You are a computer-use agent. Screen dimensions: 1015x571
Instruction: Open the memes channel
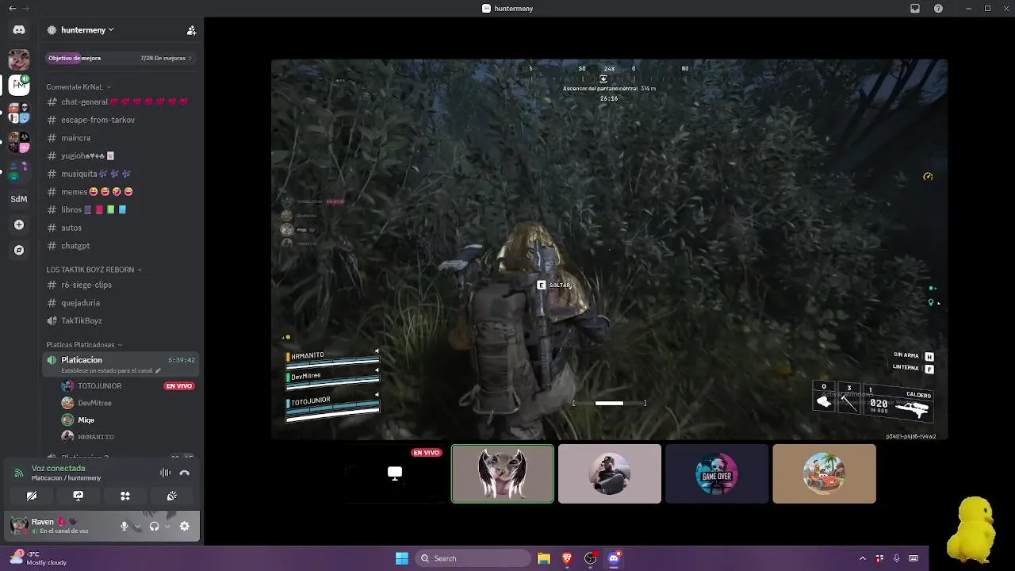coord(121,192)
